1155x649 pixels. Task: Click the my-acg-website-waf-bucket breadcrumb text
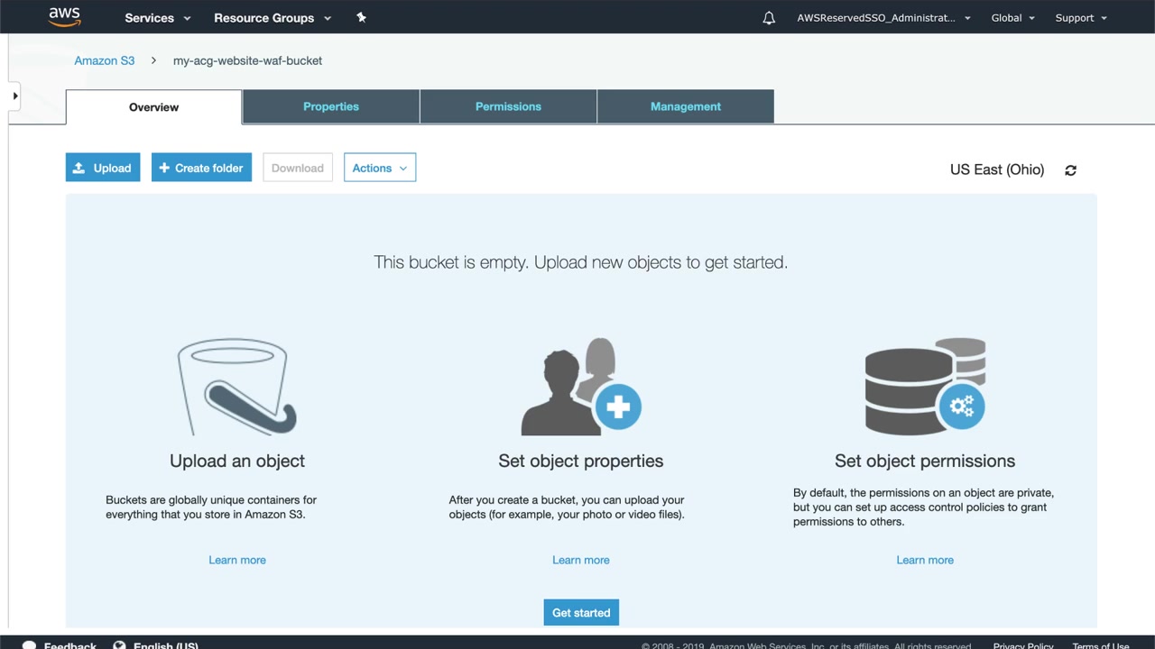[247, 60]
